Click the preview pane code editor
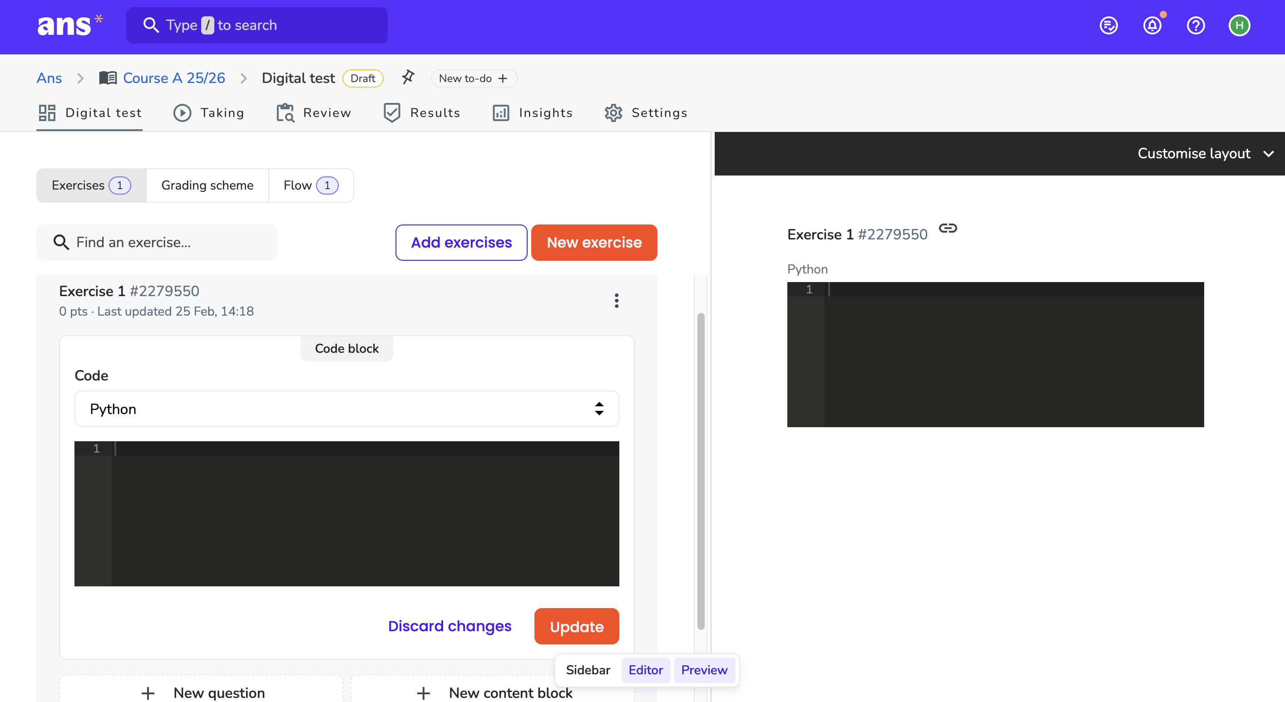The height and width of the screenshot is (702, 1285). (995, 354)
